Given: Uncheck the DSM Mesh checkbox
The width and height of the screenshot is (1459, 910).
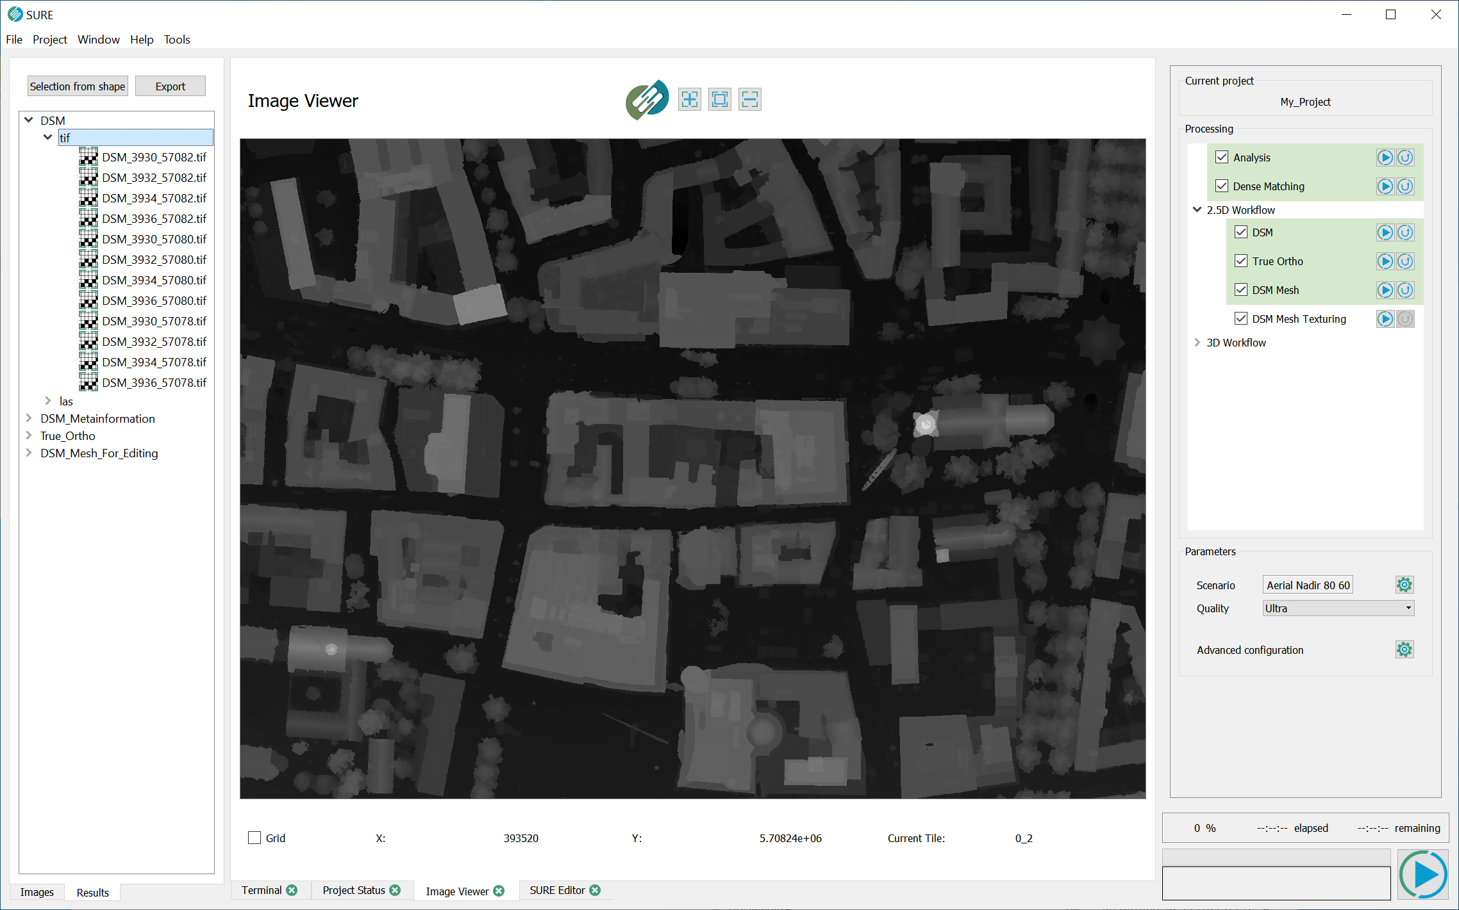Looking at the screenshot, I should point(1241,290).
